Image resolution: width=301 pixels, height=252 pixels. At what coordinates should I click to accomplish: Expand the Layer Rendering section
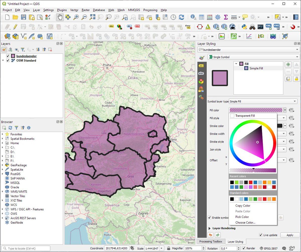(x=209, y=228)
